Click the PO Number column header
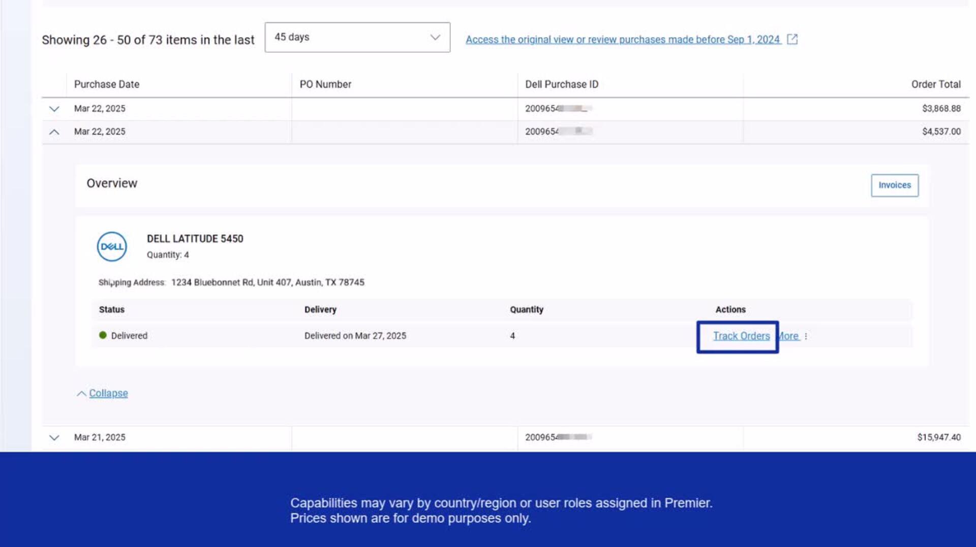 coord(325,84)
